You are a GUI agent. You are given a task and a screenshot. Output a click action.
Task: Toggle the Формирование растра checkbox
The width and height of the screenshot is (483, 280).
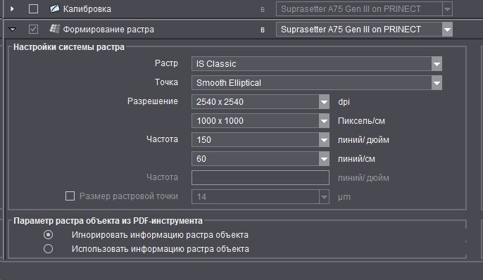[x=33, y=30]
